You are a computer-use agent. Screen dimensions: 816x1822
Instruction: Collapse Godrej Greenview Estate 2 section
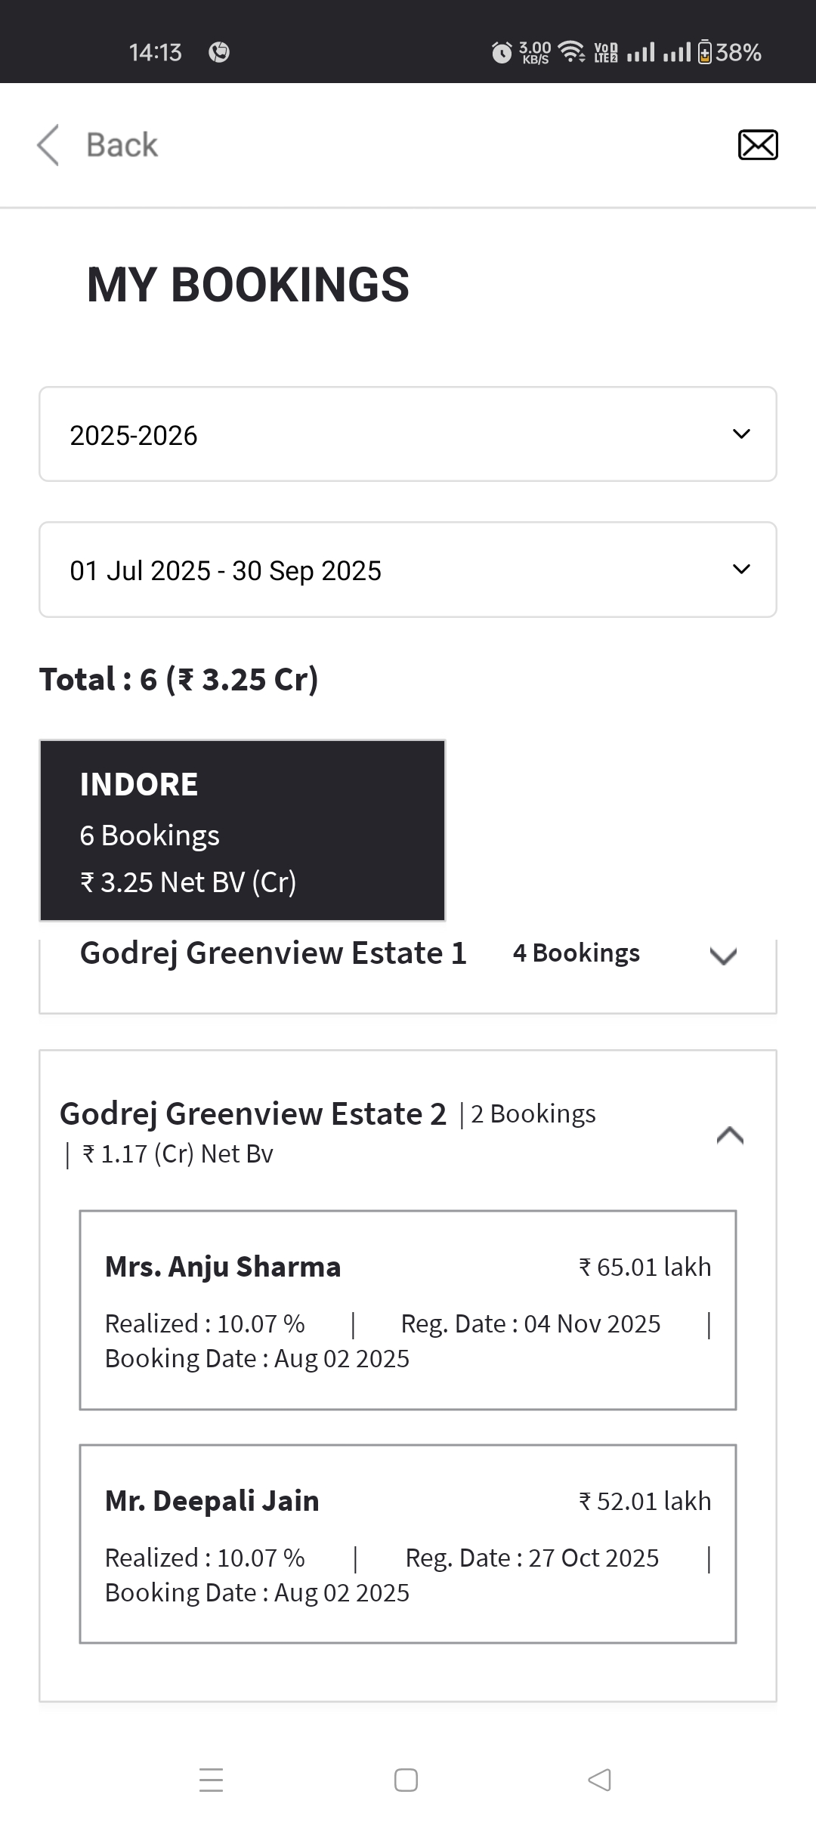pos(730,1135)
